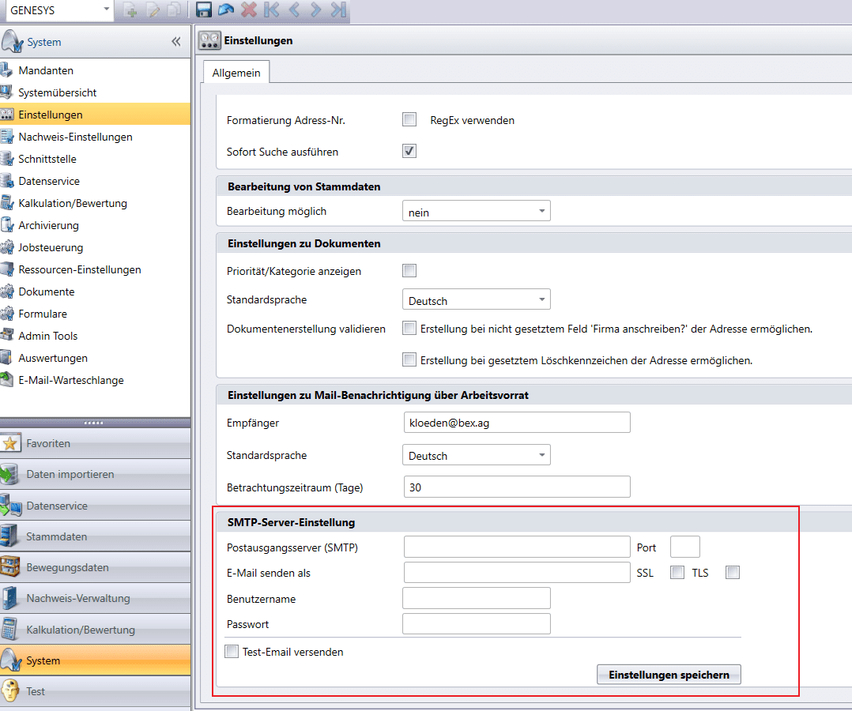Enable the SSL checkbox

click(677, 573)
